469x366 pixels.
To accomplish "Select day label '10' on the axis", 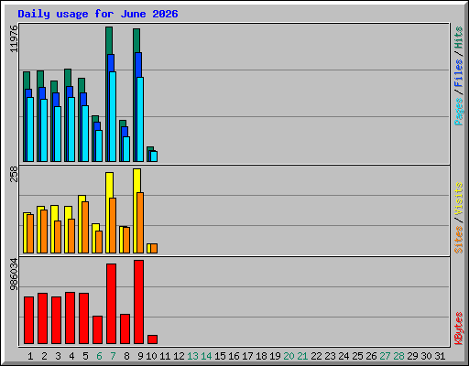I will 151,356.
